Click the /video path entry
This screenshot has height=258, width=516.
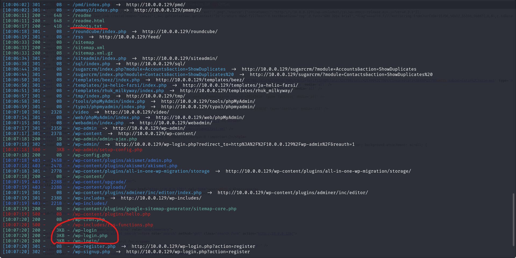(81, 112)
